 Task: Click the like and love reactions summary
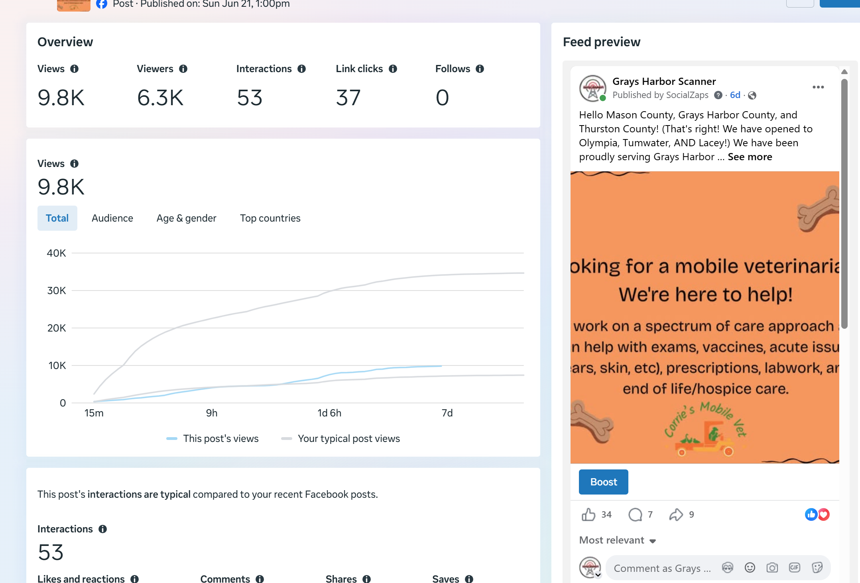click(817, 514)
